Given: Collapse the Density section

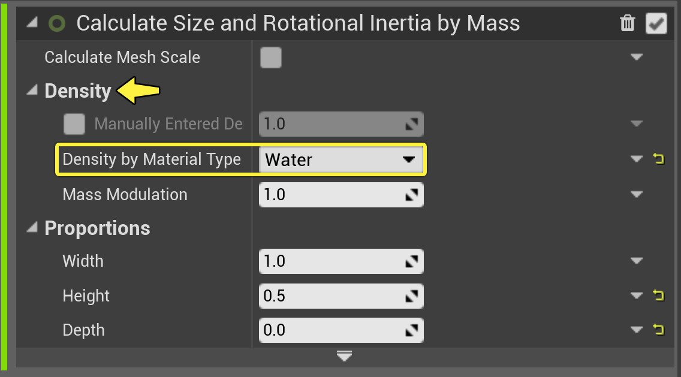Looking at the screenshot, I should pos(32,91).
